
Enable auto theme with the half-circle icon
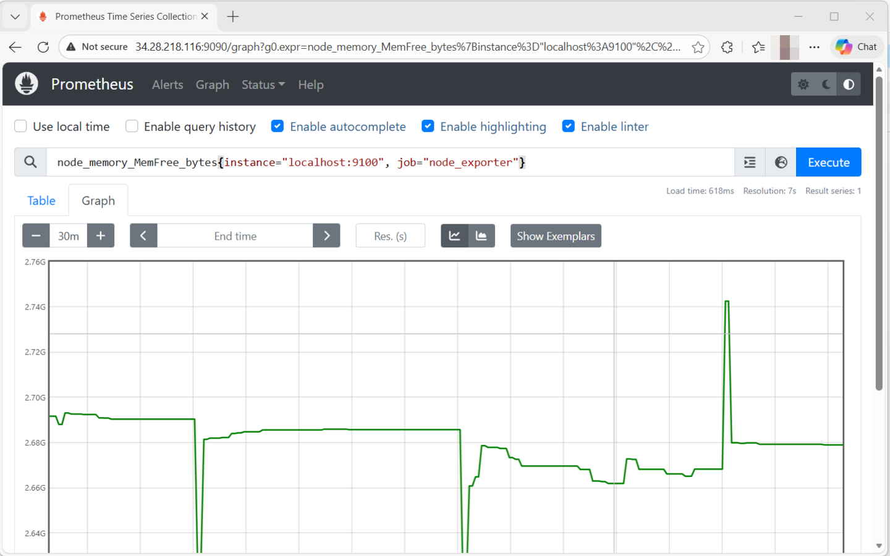point(849,84)
